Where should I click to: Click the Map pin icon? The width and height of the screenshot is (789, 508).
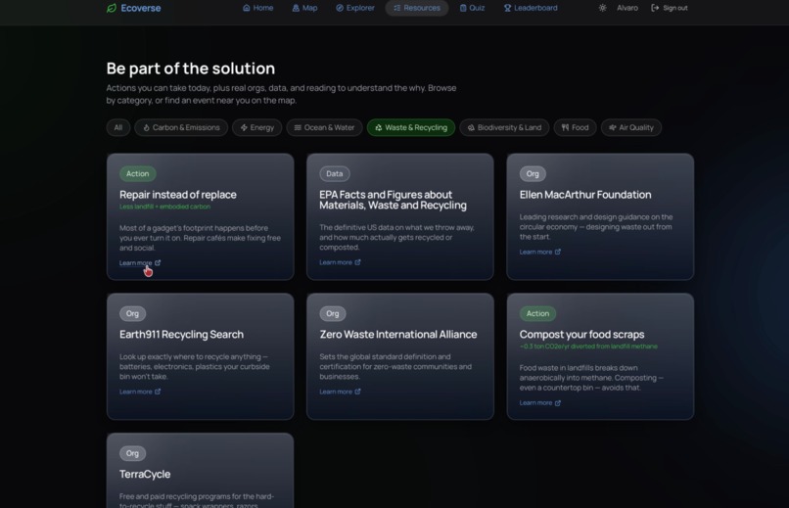(296, 8)
